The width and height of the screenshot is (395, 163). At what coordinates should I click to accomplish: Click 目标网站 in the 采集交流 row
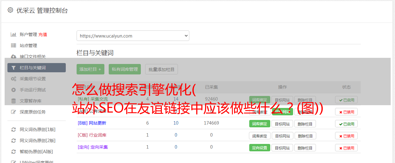tap(282, 100)
